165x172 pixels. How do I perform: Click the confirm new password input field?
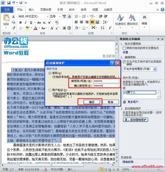tap(106, 86)
